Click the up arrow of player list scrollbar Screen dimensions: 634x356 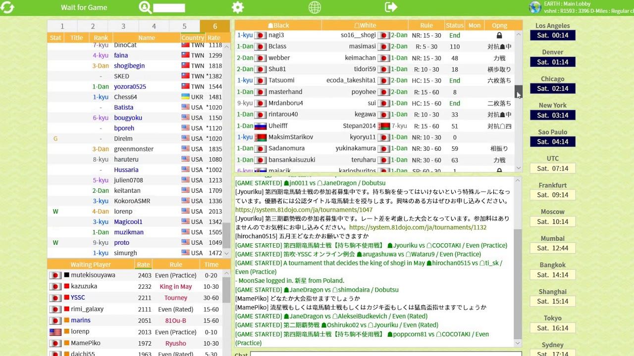click(x=227, y=46)
